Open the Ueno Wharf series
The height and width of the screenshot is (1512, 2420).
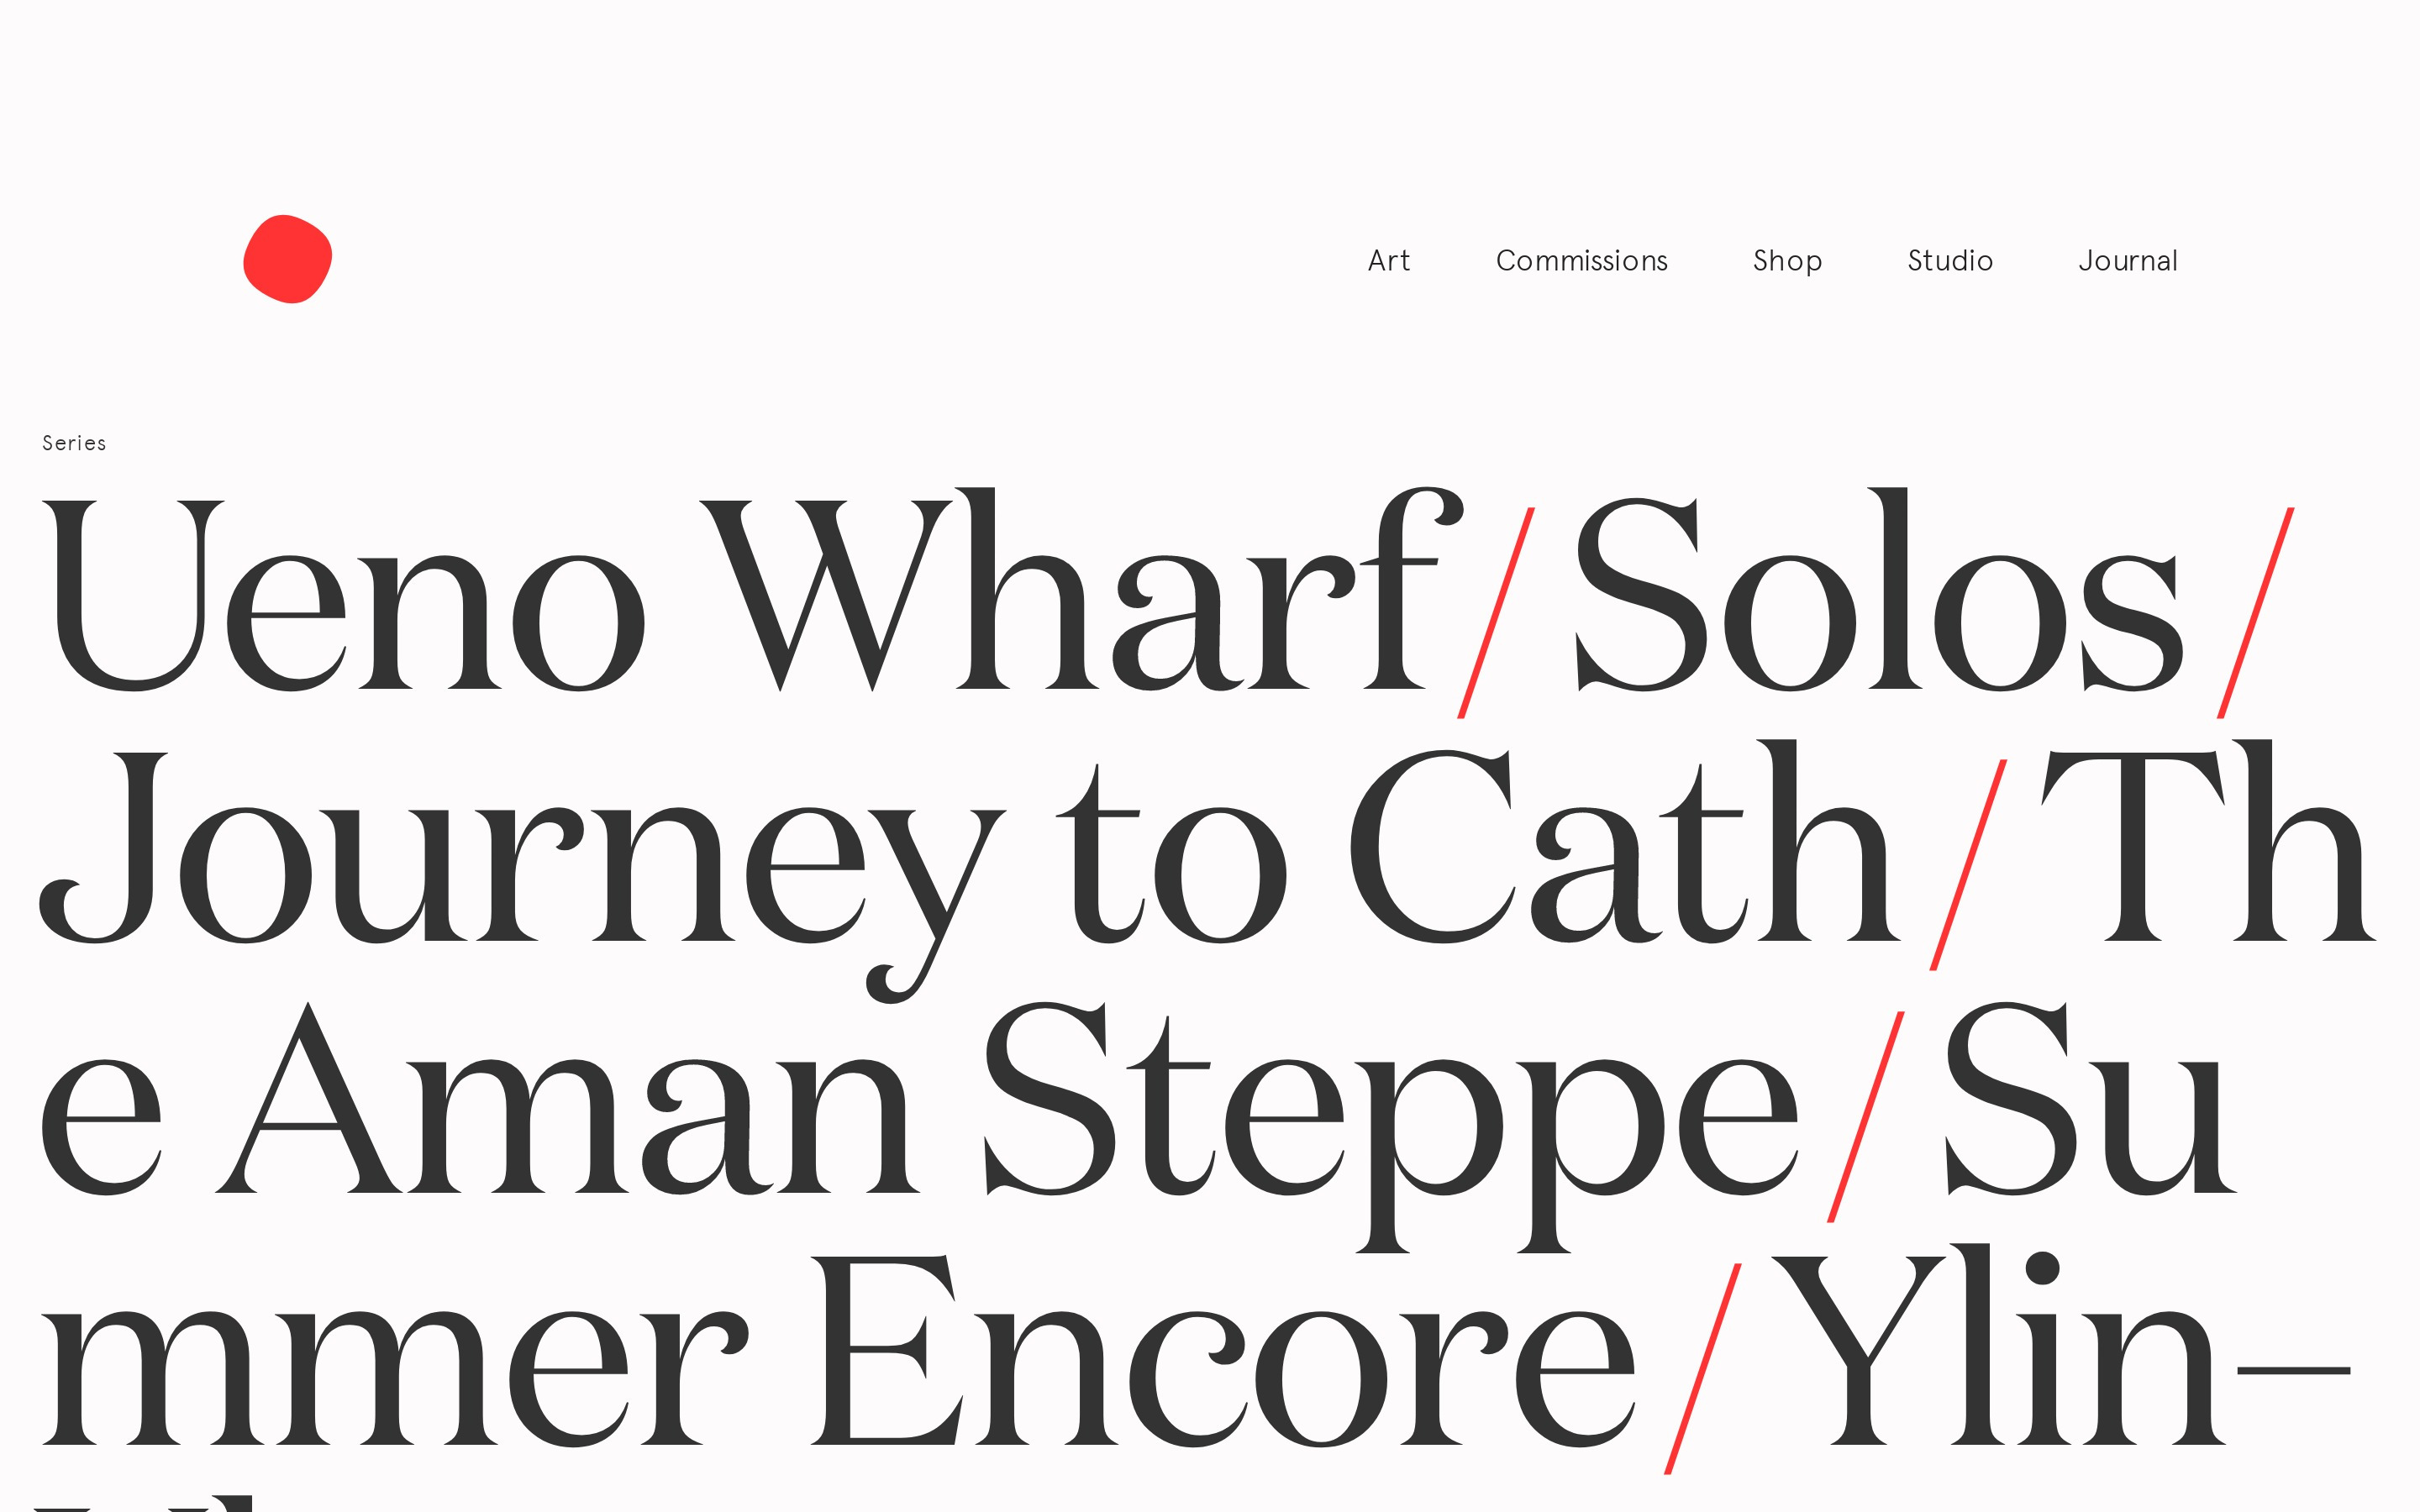point(740,600)
